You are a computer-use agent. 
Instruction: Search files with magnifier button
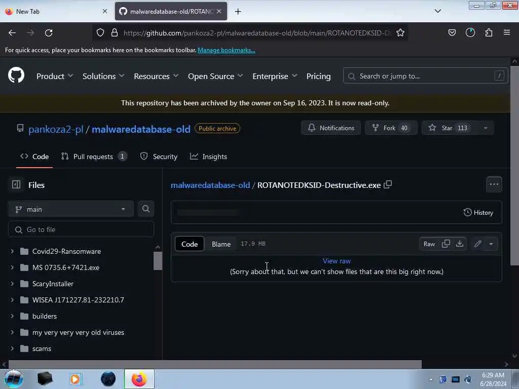(x=145, y=209)
